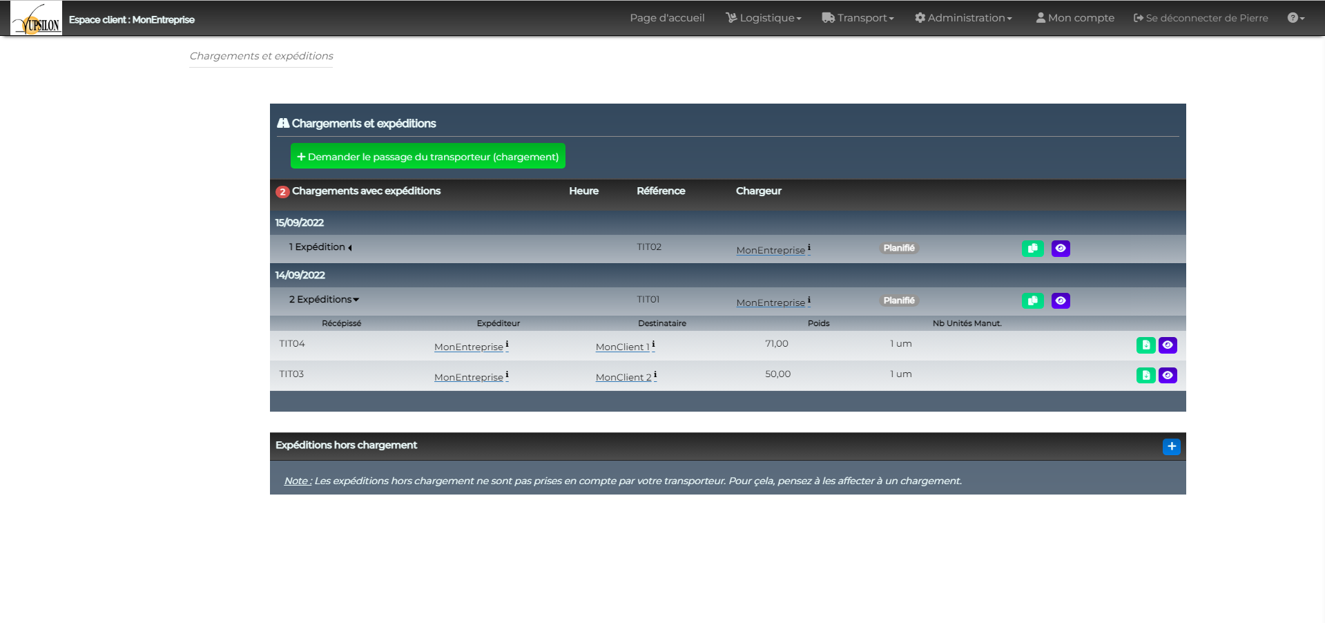This screenshot has width=1325, height=623.
Task: View TIT01 chargement with eye icon
Action: 1061,300
